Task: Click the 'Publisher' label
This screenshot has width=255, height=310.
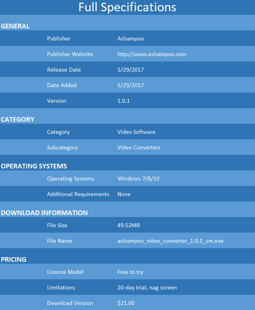Action: click(59, 39)
